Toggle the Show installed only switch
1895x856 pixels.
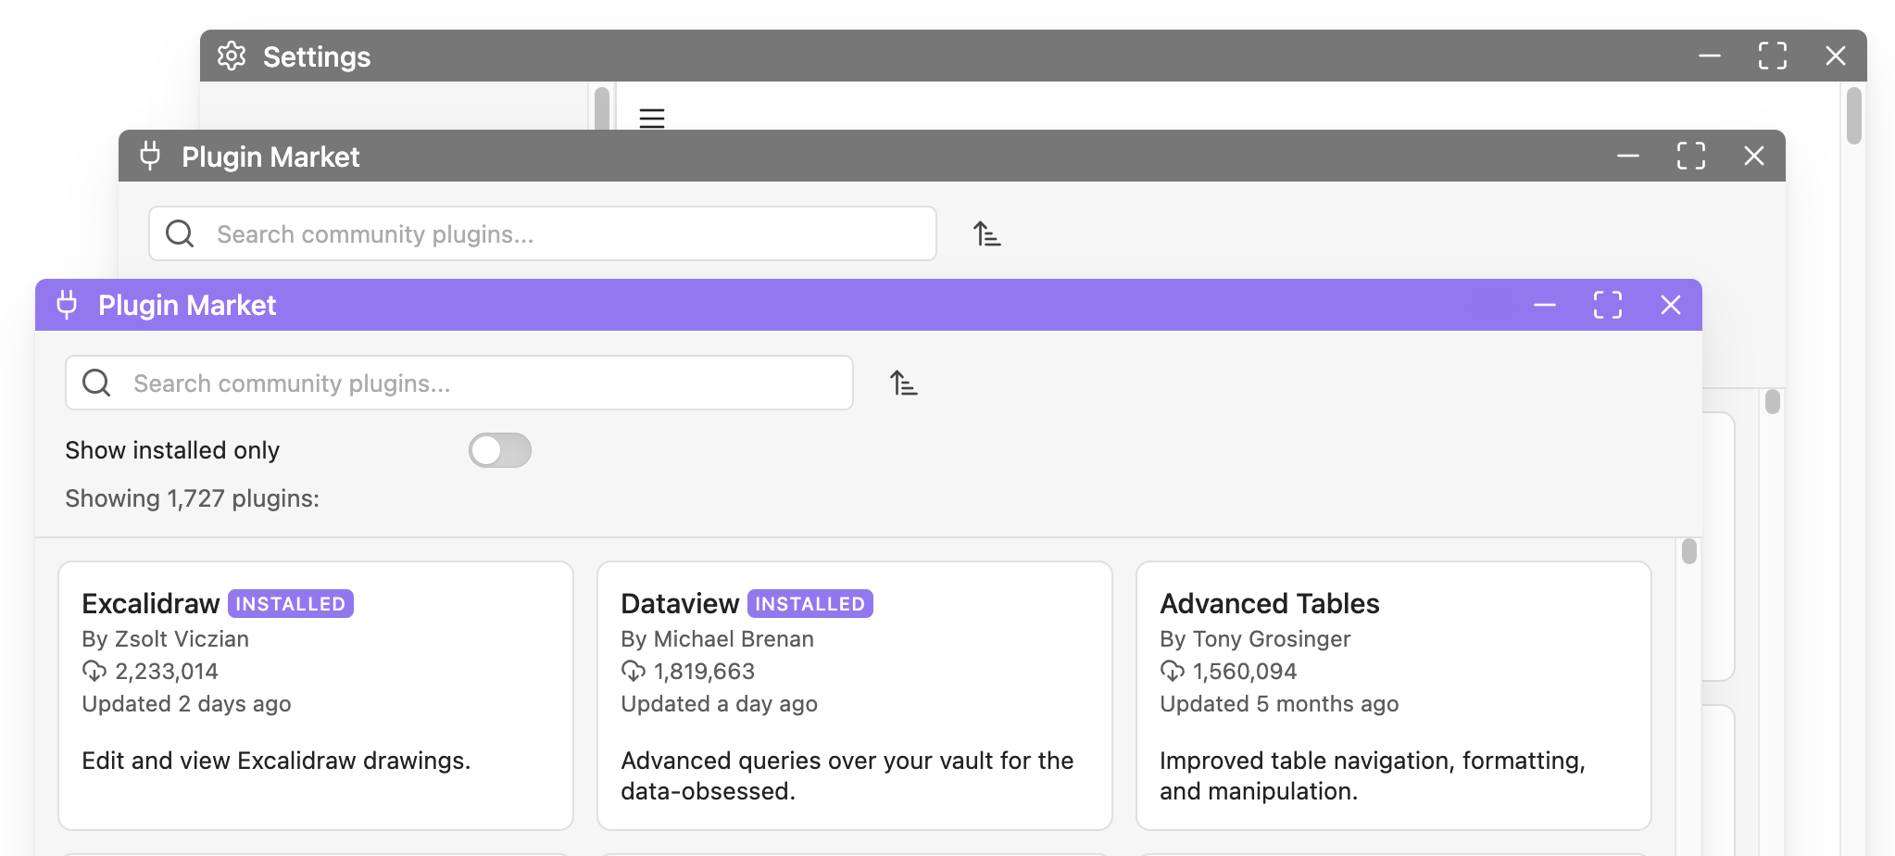499,450
